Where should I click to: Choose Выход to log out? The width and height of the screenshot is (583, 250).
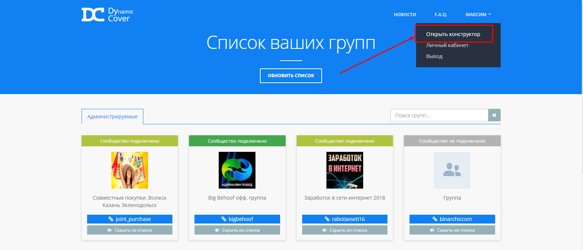point(434,56)
